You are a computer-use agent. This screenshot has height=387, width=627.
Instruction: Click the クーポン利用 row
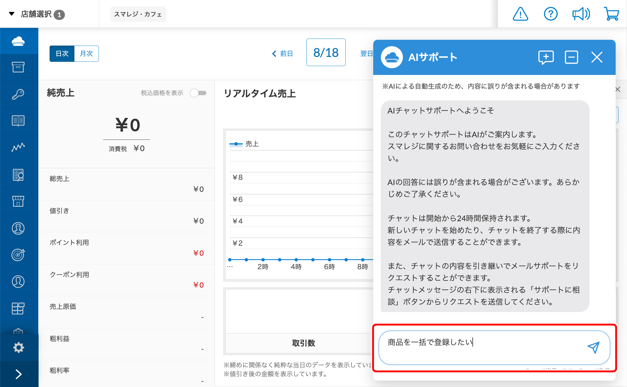127,280
